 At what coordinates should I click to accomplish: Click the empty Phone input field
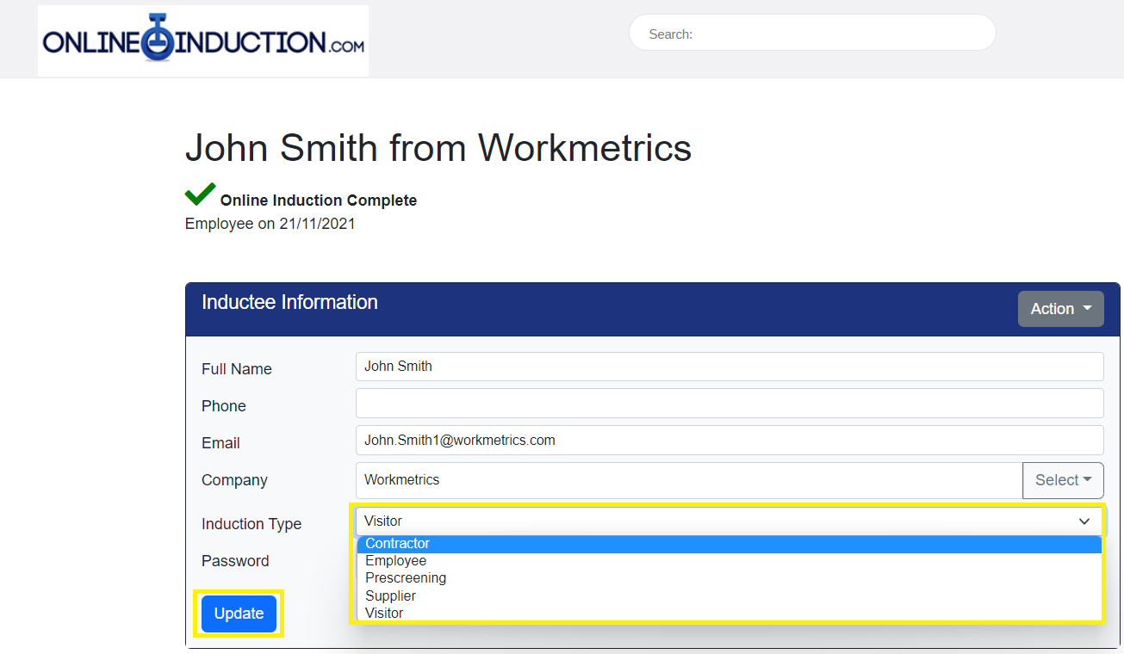tap(729, 404)
